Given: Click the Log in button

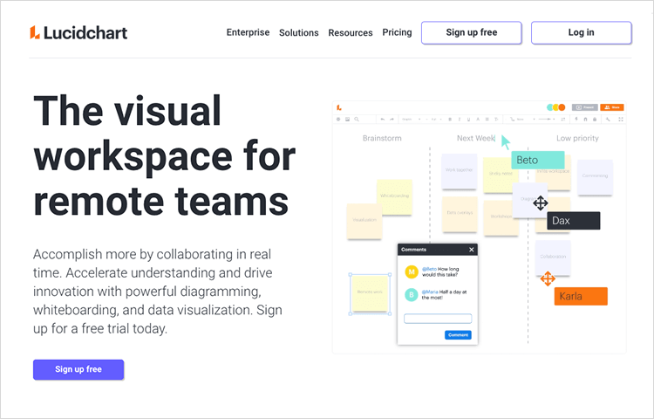Looking at the screenshot, I should [x=581, y=32].
